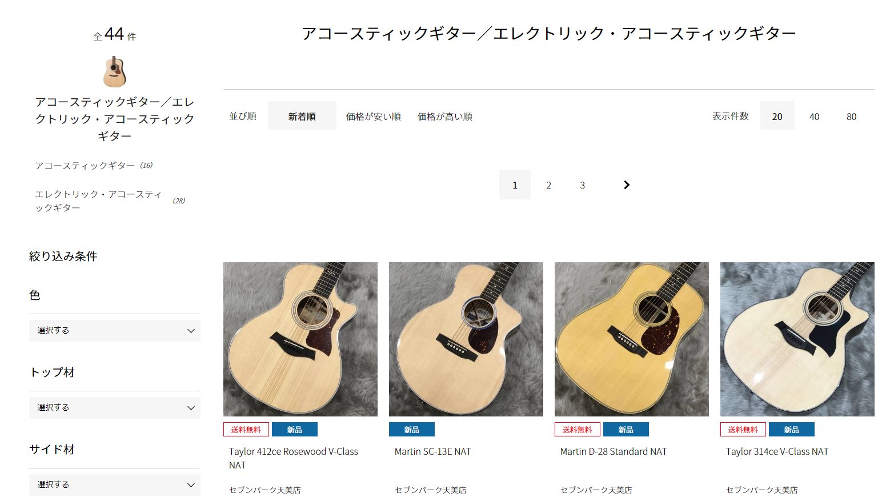This screenshot has width=878, height=501.
Task: Click the 新品 badge under Martin SC-13E
Action: pyautogui.click(x=411, y=430)
